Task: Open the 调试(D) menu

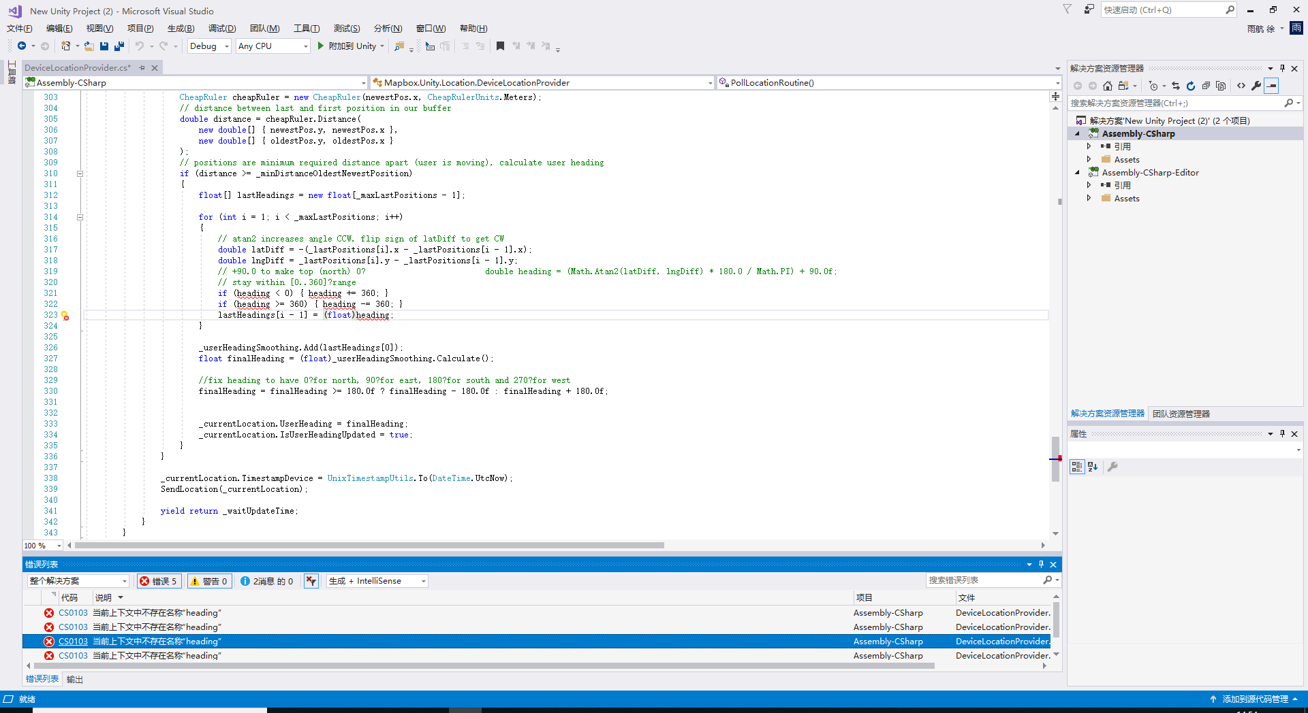Action: tap(222, 29)
